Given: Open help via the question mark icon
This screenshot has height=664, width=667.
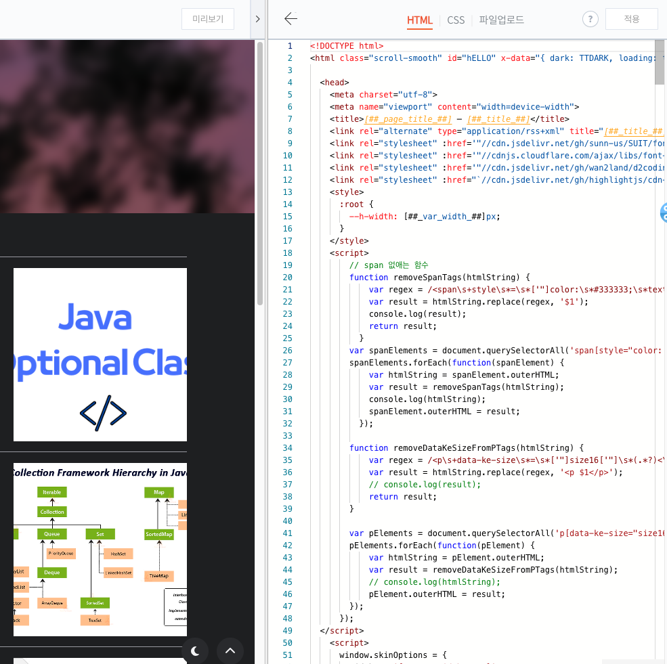Looking at the screenshot, I should (590, 19).
